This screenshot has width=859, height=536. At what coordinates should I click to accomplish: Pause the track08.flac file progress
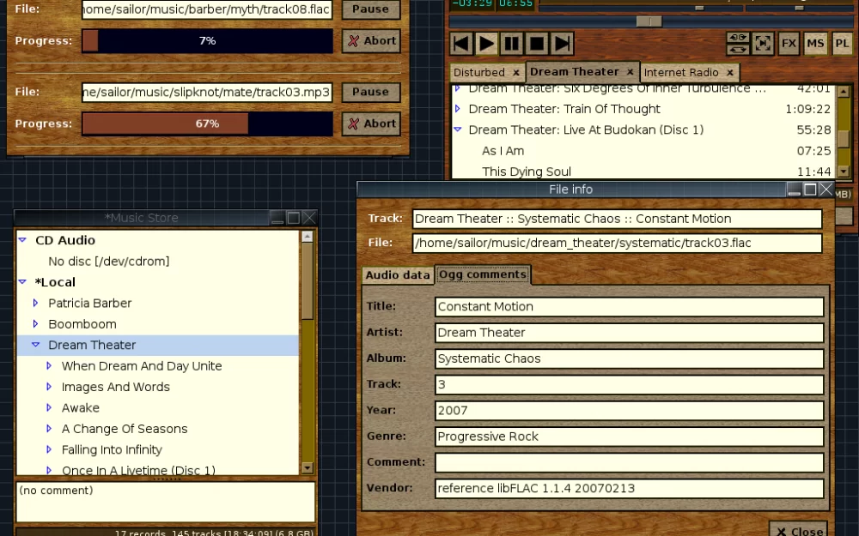click(x=371, y=9)
